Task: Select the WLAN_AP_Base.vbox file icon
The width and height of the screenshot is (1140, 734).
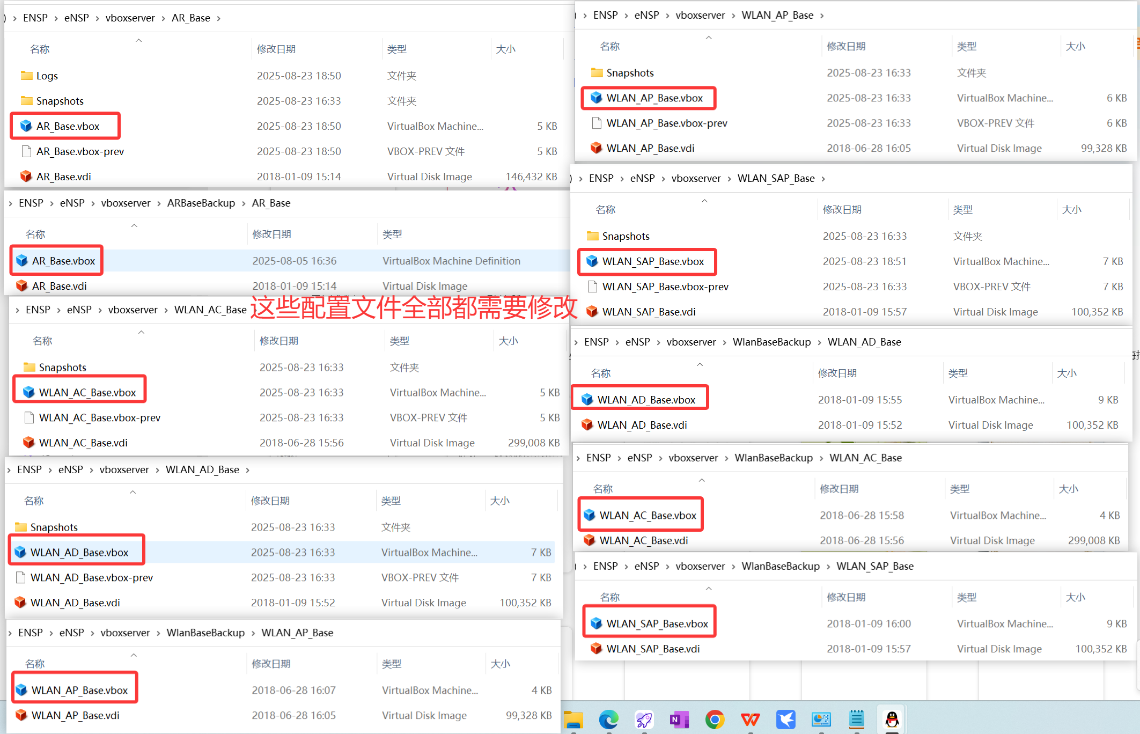Action: coord(597,98)
